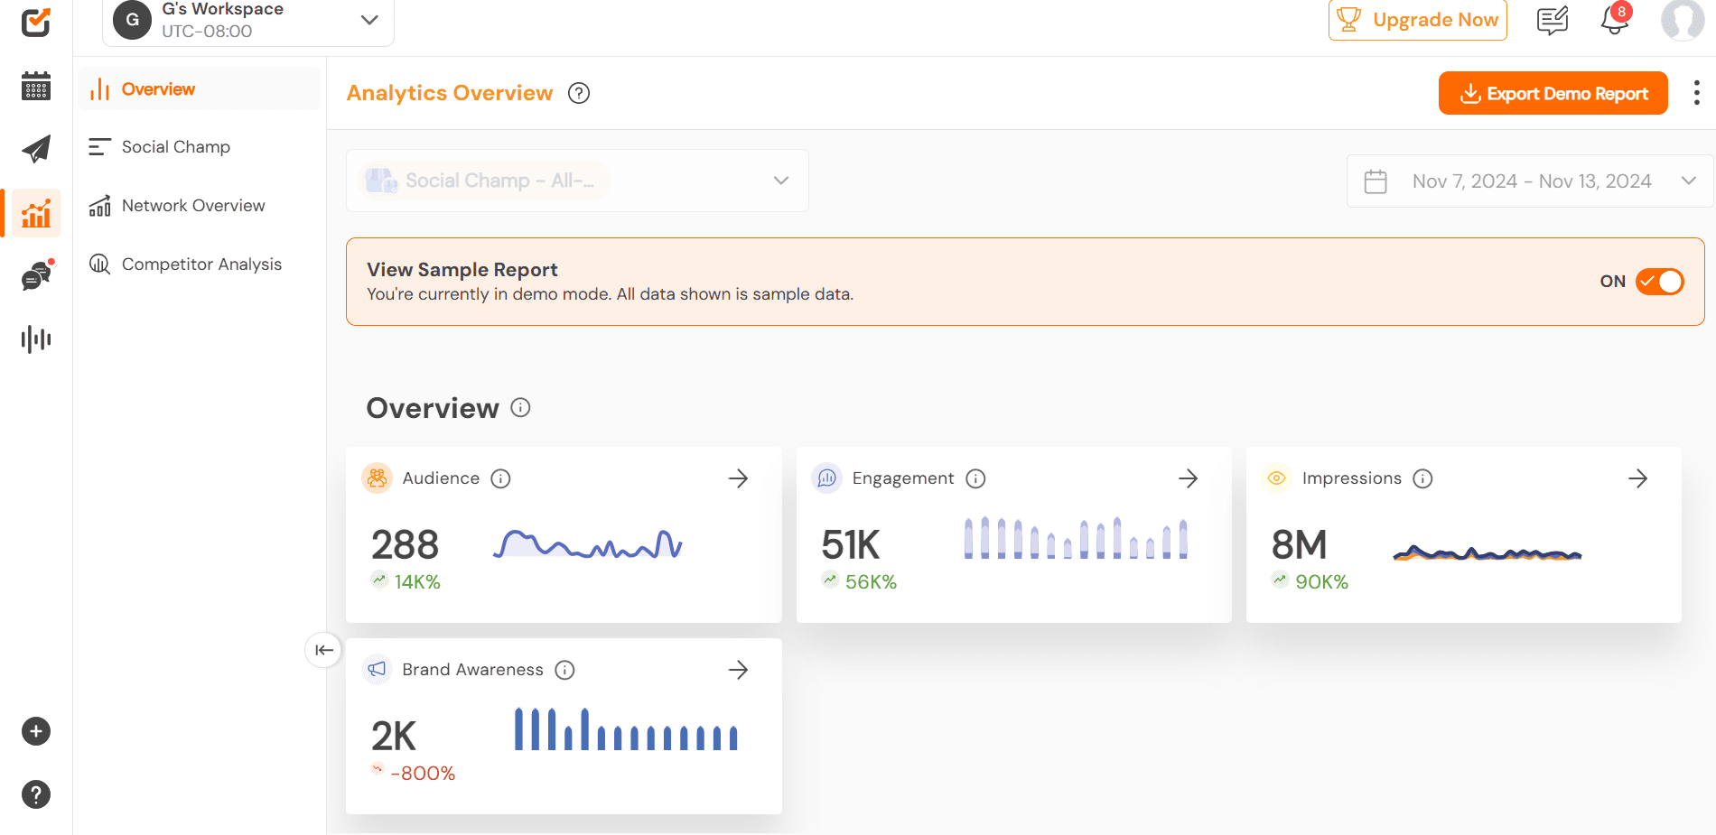The image size is (1716, 835).
Task: Collapse the sidebar panel with arrow button
Action: click(323, 650)
